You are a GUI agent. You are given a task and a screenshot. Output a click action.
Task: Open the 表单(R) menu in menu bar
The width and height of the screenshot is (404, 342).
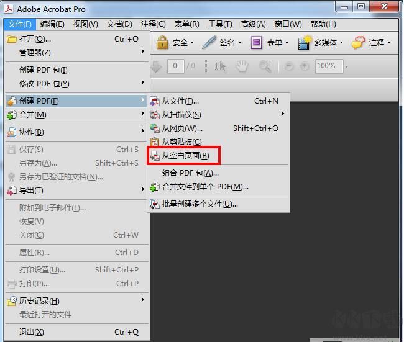point(187,24)
